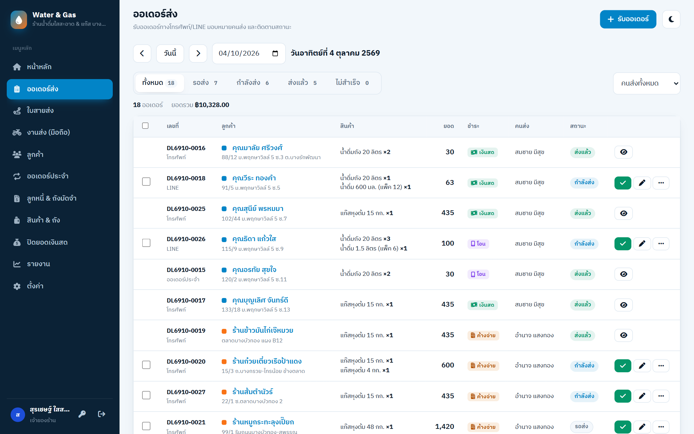Edit order DL6910-0026 pencil icon
Viewport: 694px width, 434px height.
coord(642,244)
